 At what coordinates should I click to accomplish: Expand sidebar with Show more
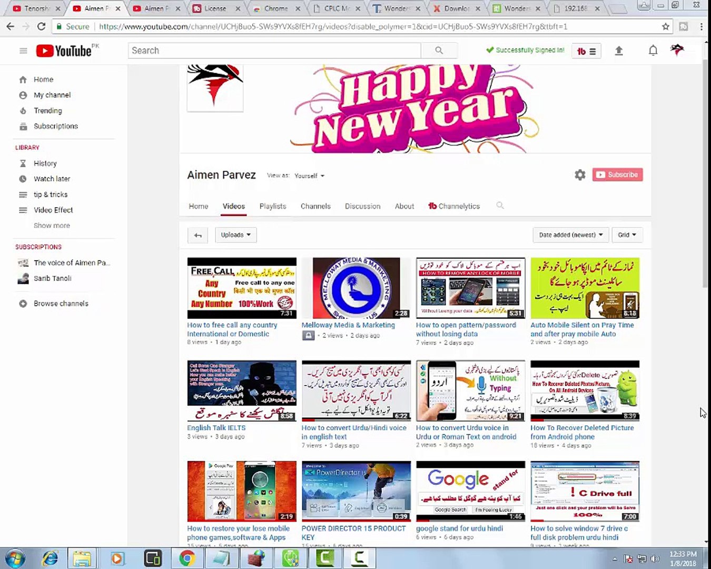pos(52,225)
